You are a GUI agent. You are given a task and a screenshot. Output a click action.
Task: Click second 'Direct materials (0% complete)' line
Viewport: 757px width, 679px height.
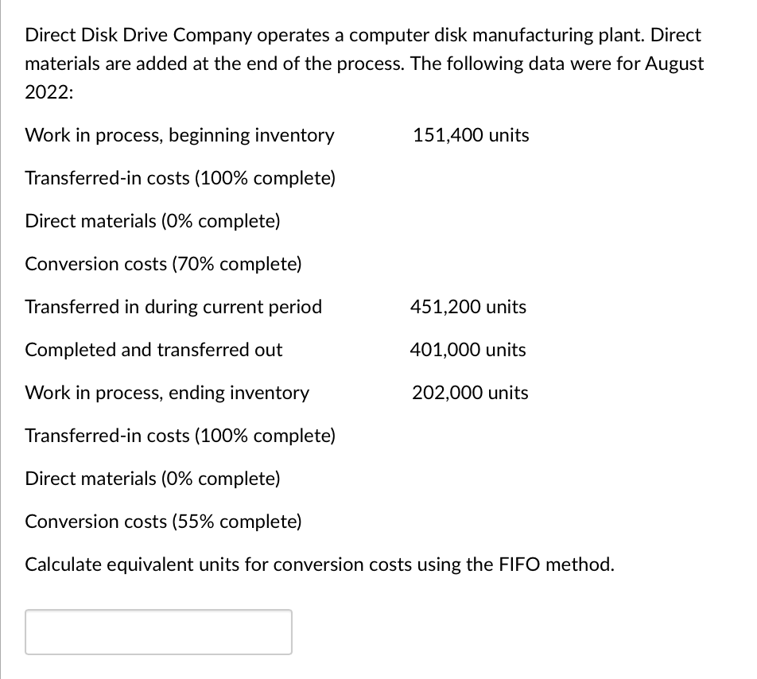pyautogui.click(x=152, y=479)
